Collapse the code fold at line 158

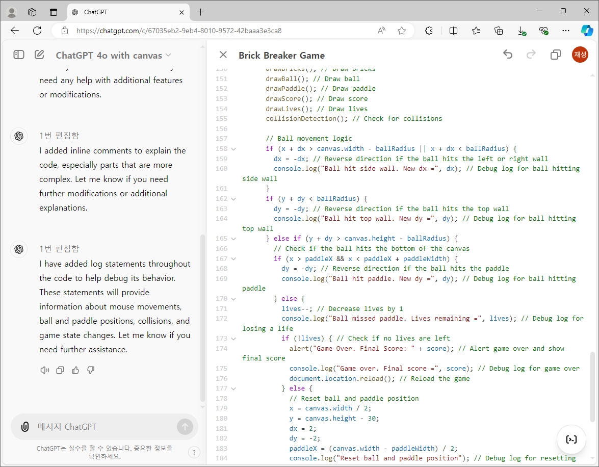click(x=233, y=149)
